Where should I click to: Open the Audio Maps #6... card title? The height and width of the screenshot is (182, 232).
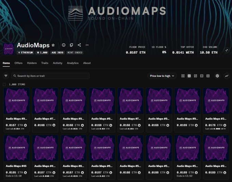[102, 166]
